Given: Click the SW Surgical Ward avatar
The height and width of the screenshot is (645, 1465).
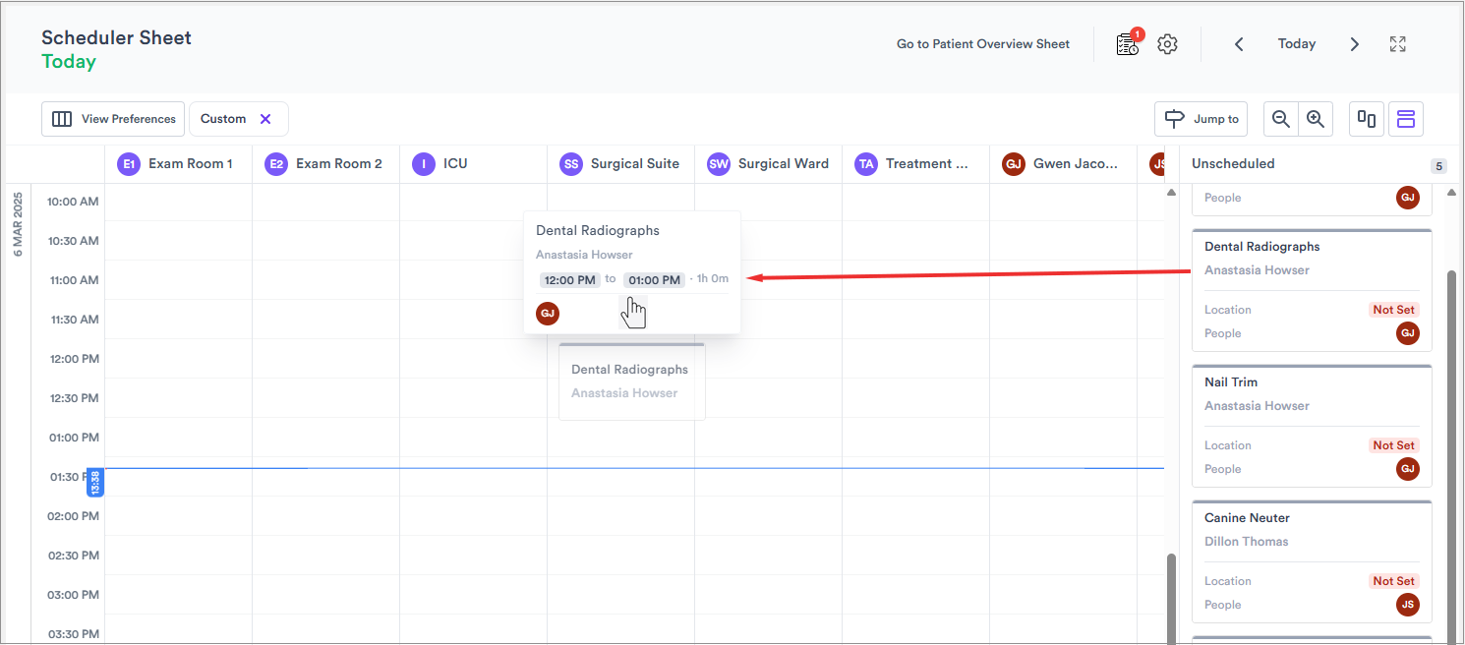Looking at the screenshot, I should click(719, 164).
